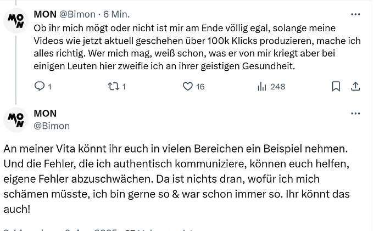The height and width of the screenshot is (231, 379).
Task: Open the MON display name in first tweet
Action: 45,14
